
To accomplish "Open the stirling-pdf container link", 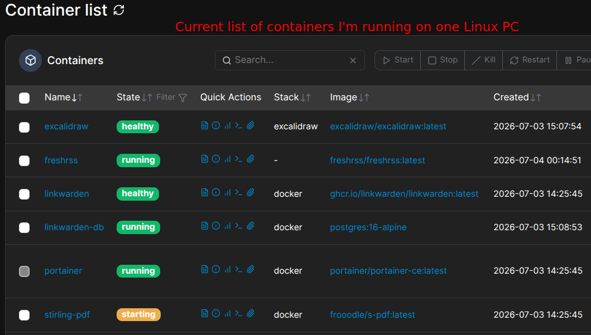I will click(x=67, y=315).
